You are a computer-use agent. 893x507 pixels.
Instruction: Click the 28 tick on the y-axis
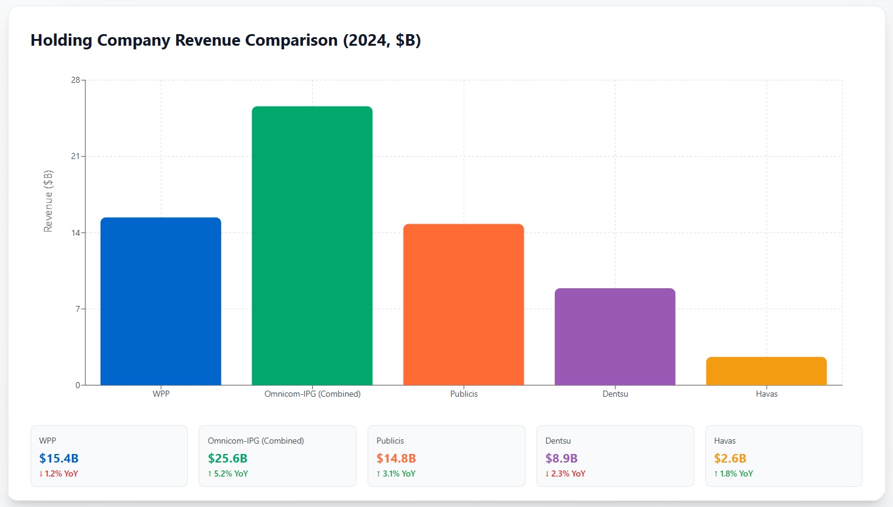(75, 80)
